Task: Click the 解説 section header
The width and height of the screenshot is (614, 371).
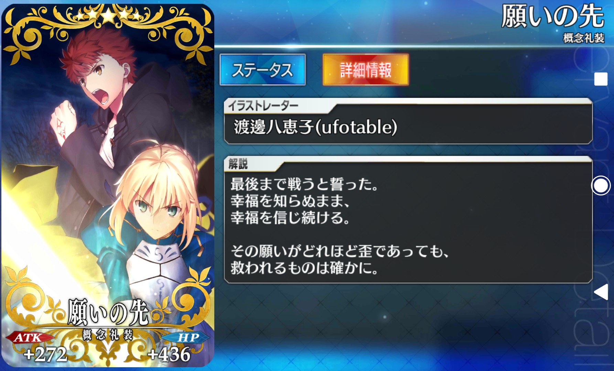Action: pos(238,164)
